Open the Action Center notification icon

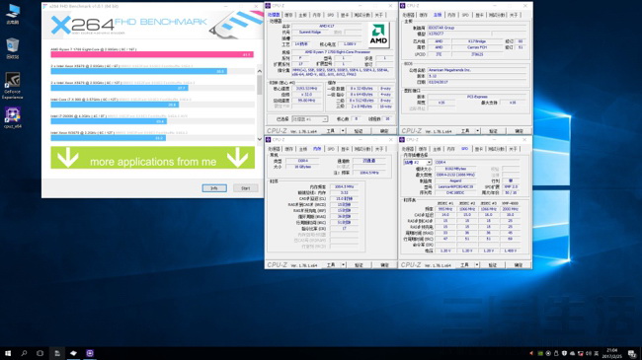[632, 353]
